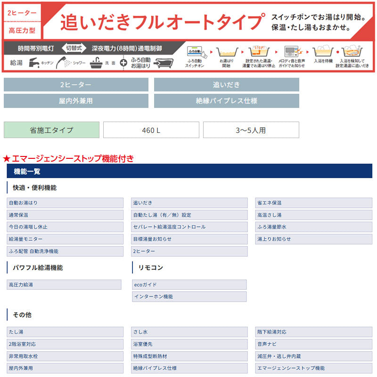
Task: Click the 追いだき feature list cell
Action: [x=189, y=203]
